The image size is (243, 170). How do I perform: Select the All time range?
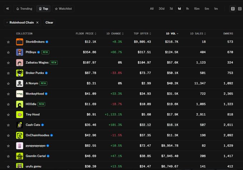(x=152, y=9)
